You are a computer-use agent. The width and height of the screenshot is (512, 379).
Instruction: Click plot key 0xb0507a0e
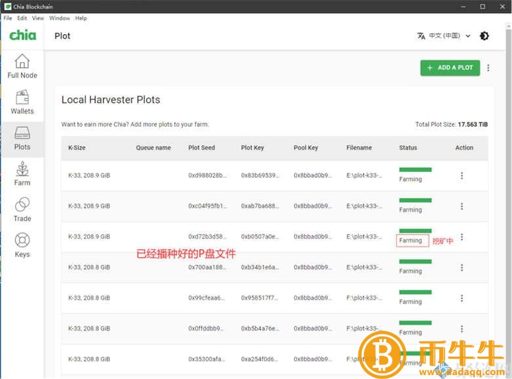tap(260, 237)
